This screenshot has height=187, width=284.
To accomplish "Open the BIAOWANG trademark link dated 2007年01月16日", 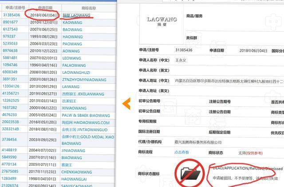I will pos(71,158).
